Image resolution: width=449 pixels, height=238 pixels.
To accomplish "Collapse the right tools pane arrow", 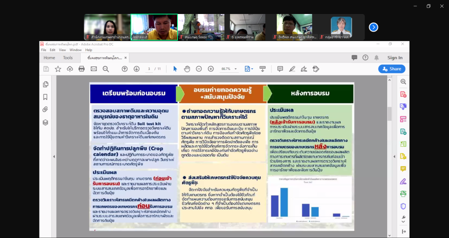I will (403, 231).
